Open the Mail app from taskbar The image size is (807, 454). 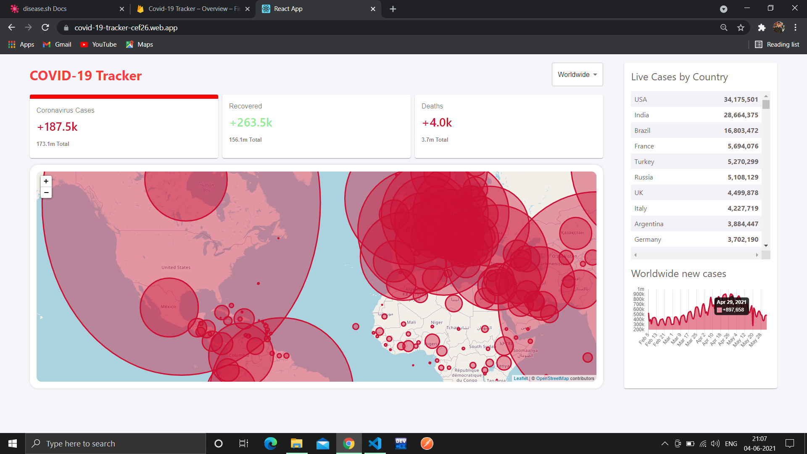[x=323, y=443]
